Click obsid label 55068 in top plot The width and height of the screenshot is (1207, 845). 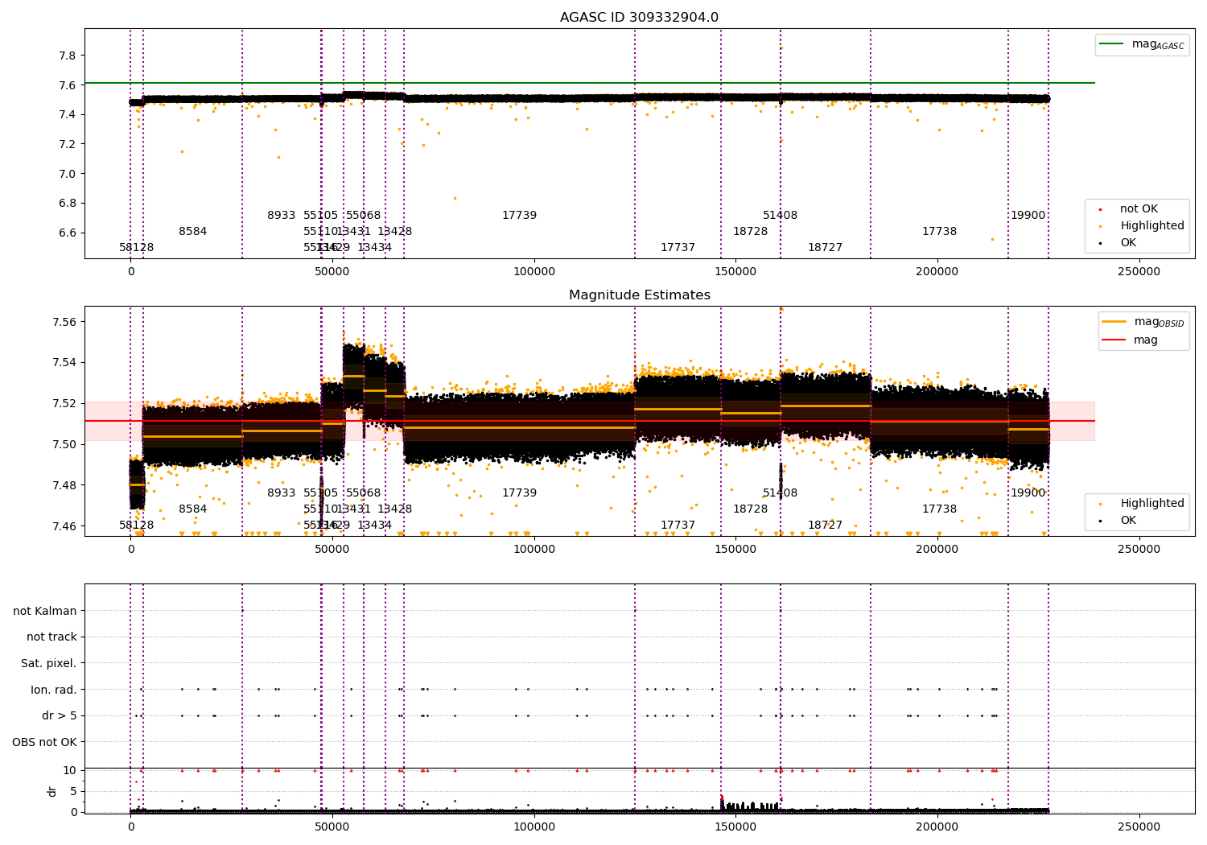(364, 216)
